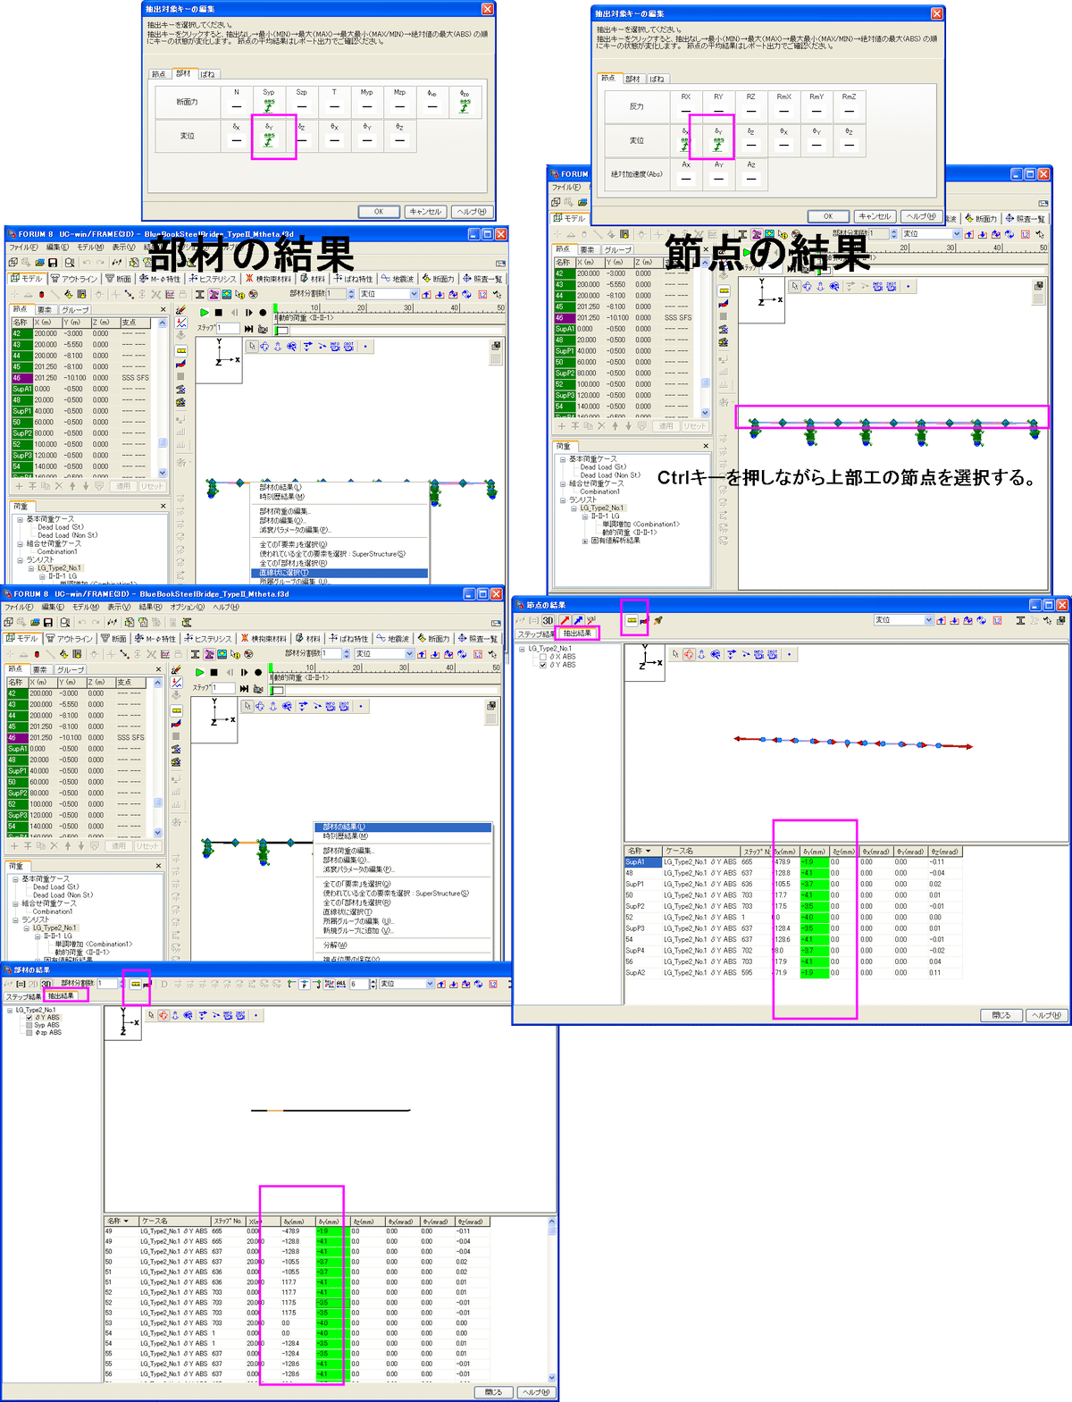Collapse ランリスト in lower FRAME window
This screenshot has height=1402, width=1072.
coord(15,919)
